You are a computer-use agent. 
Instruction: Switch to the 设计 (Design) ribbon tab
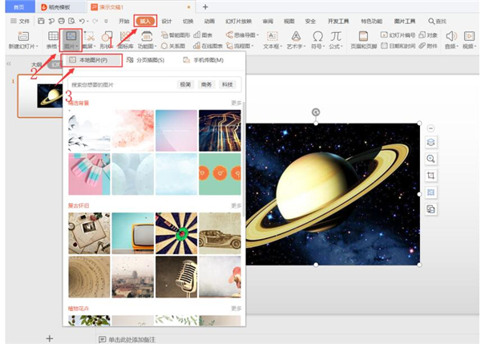[x=167, y=21]
